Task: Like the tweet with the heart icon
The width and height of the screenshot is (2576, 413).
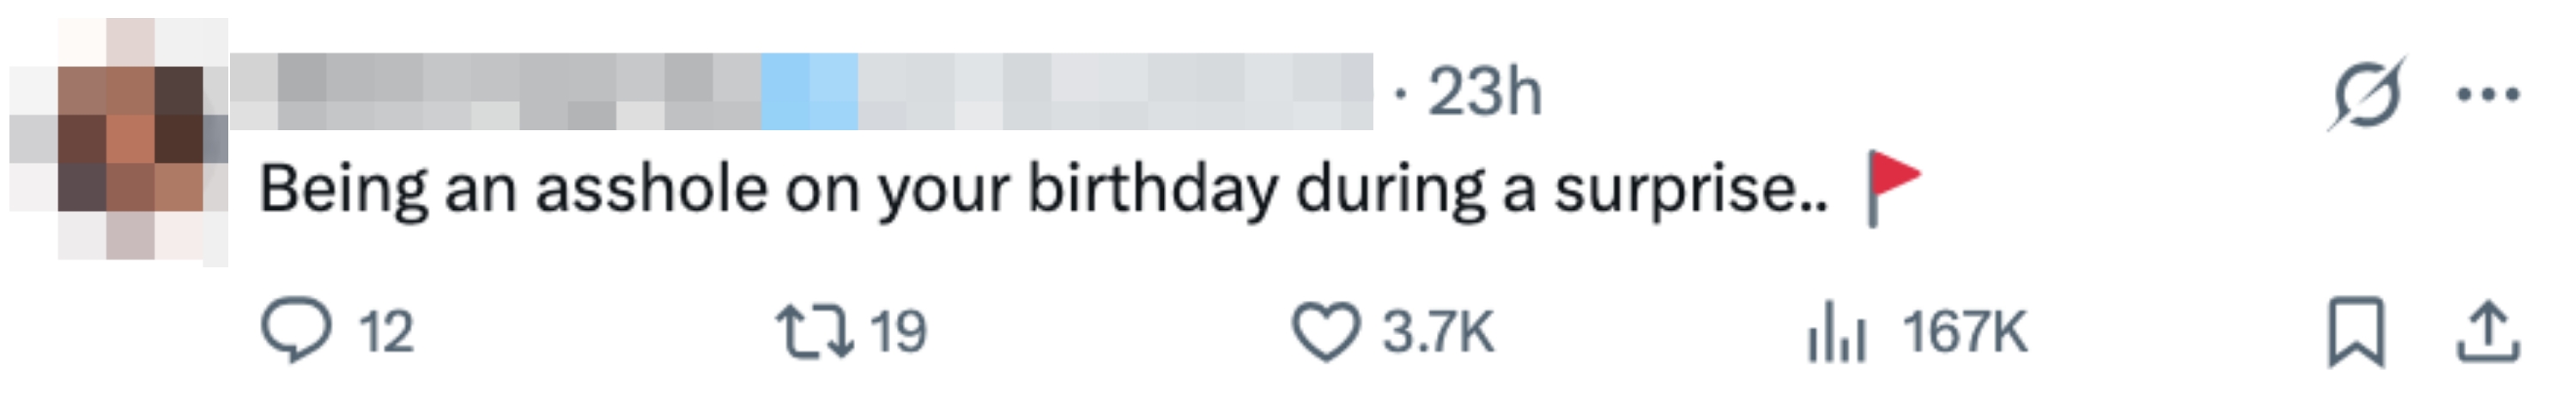Action: click(x=1326, y=332)
